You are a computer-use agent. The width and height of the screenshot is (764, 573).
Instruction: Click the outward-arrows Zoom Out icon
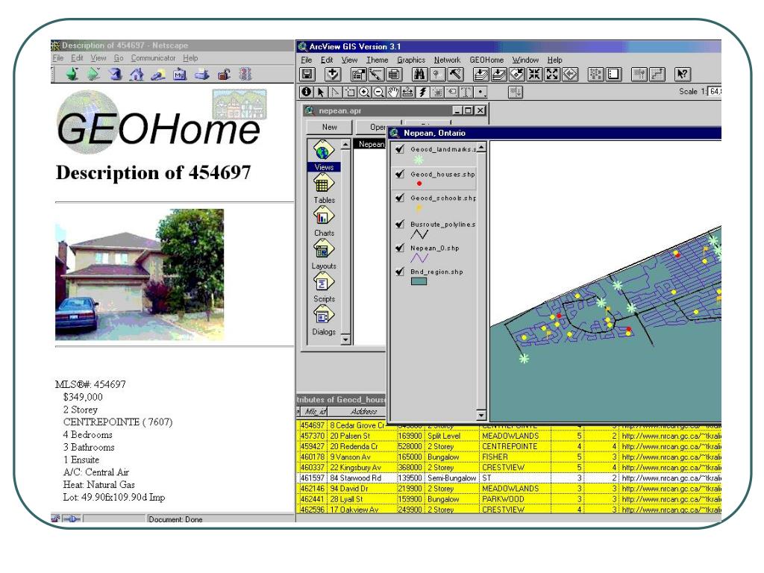pos(552,74)
